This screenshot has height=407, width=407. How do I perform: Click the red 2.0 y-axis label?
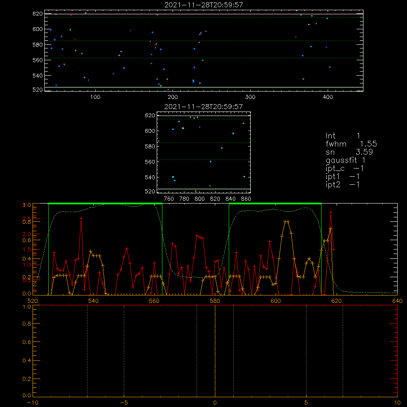click(x=27, y=234)
